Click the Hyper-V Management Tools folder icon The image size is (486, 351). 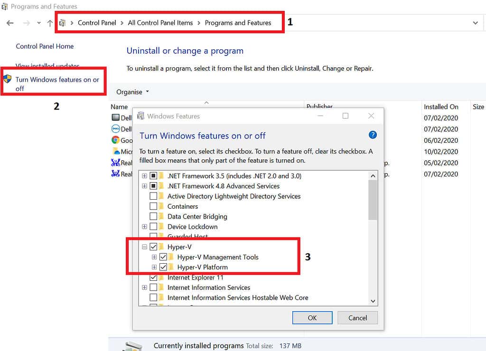171,257
